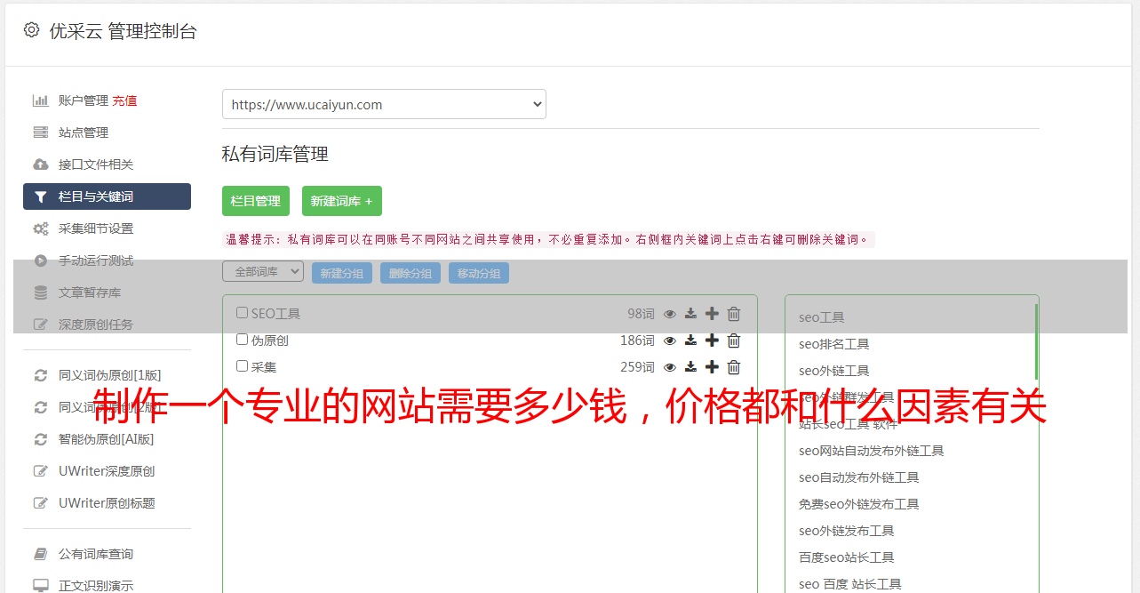View the 采集 keywords with the eye icon

[x=670, y=367]
